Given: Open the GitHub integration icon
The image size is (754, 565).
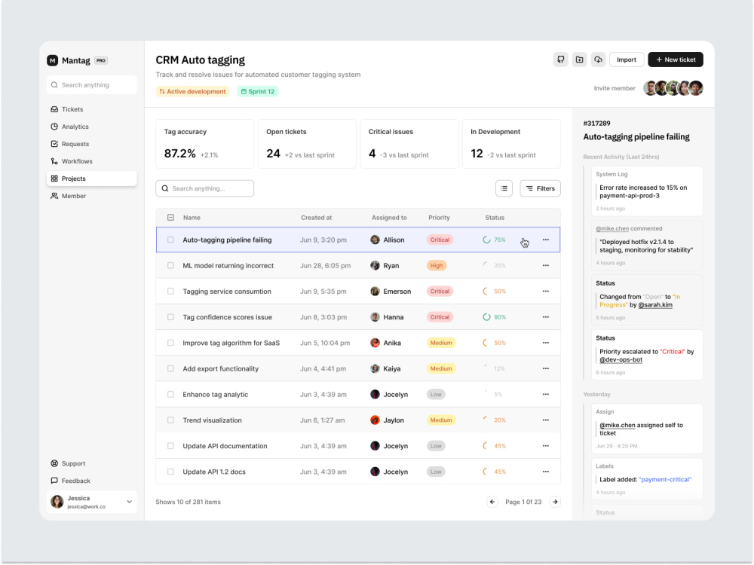Looking at the screenshot, I should (561, 60).
